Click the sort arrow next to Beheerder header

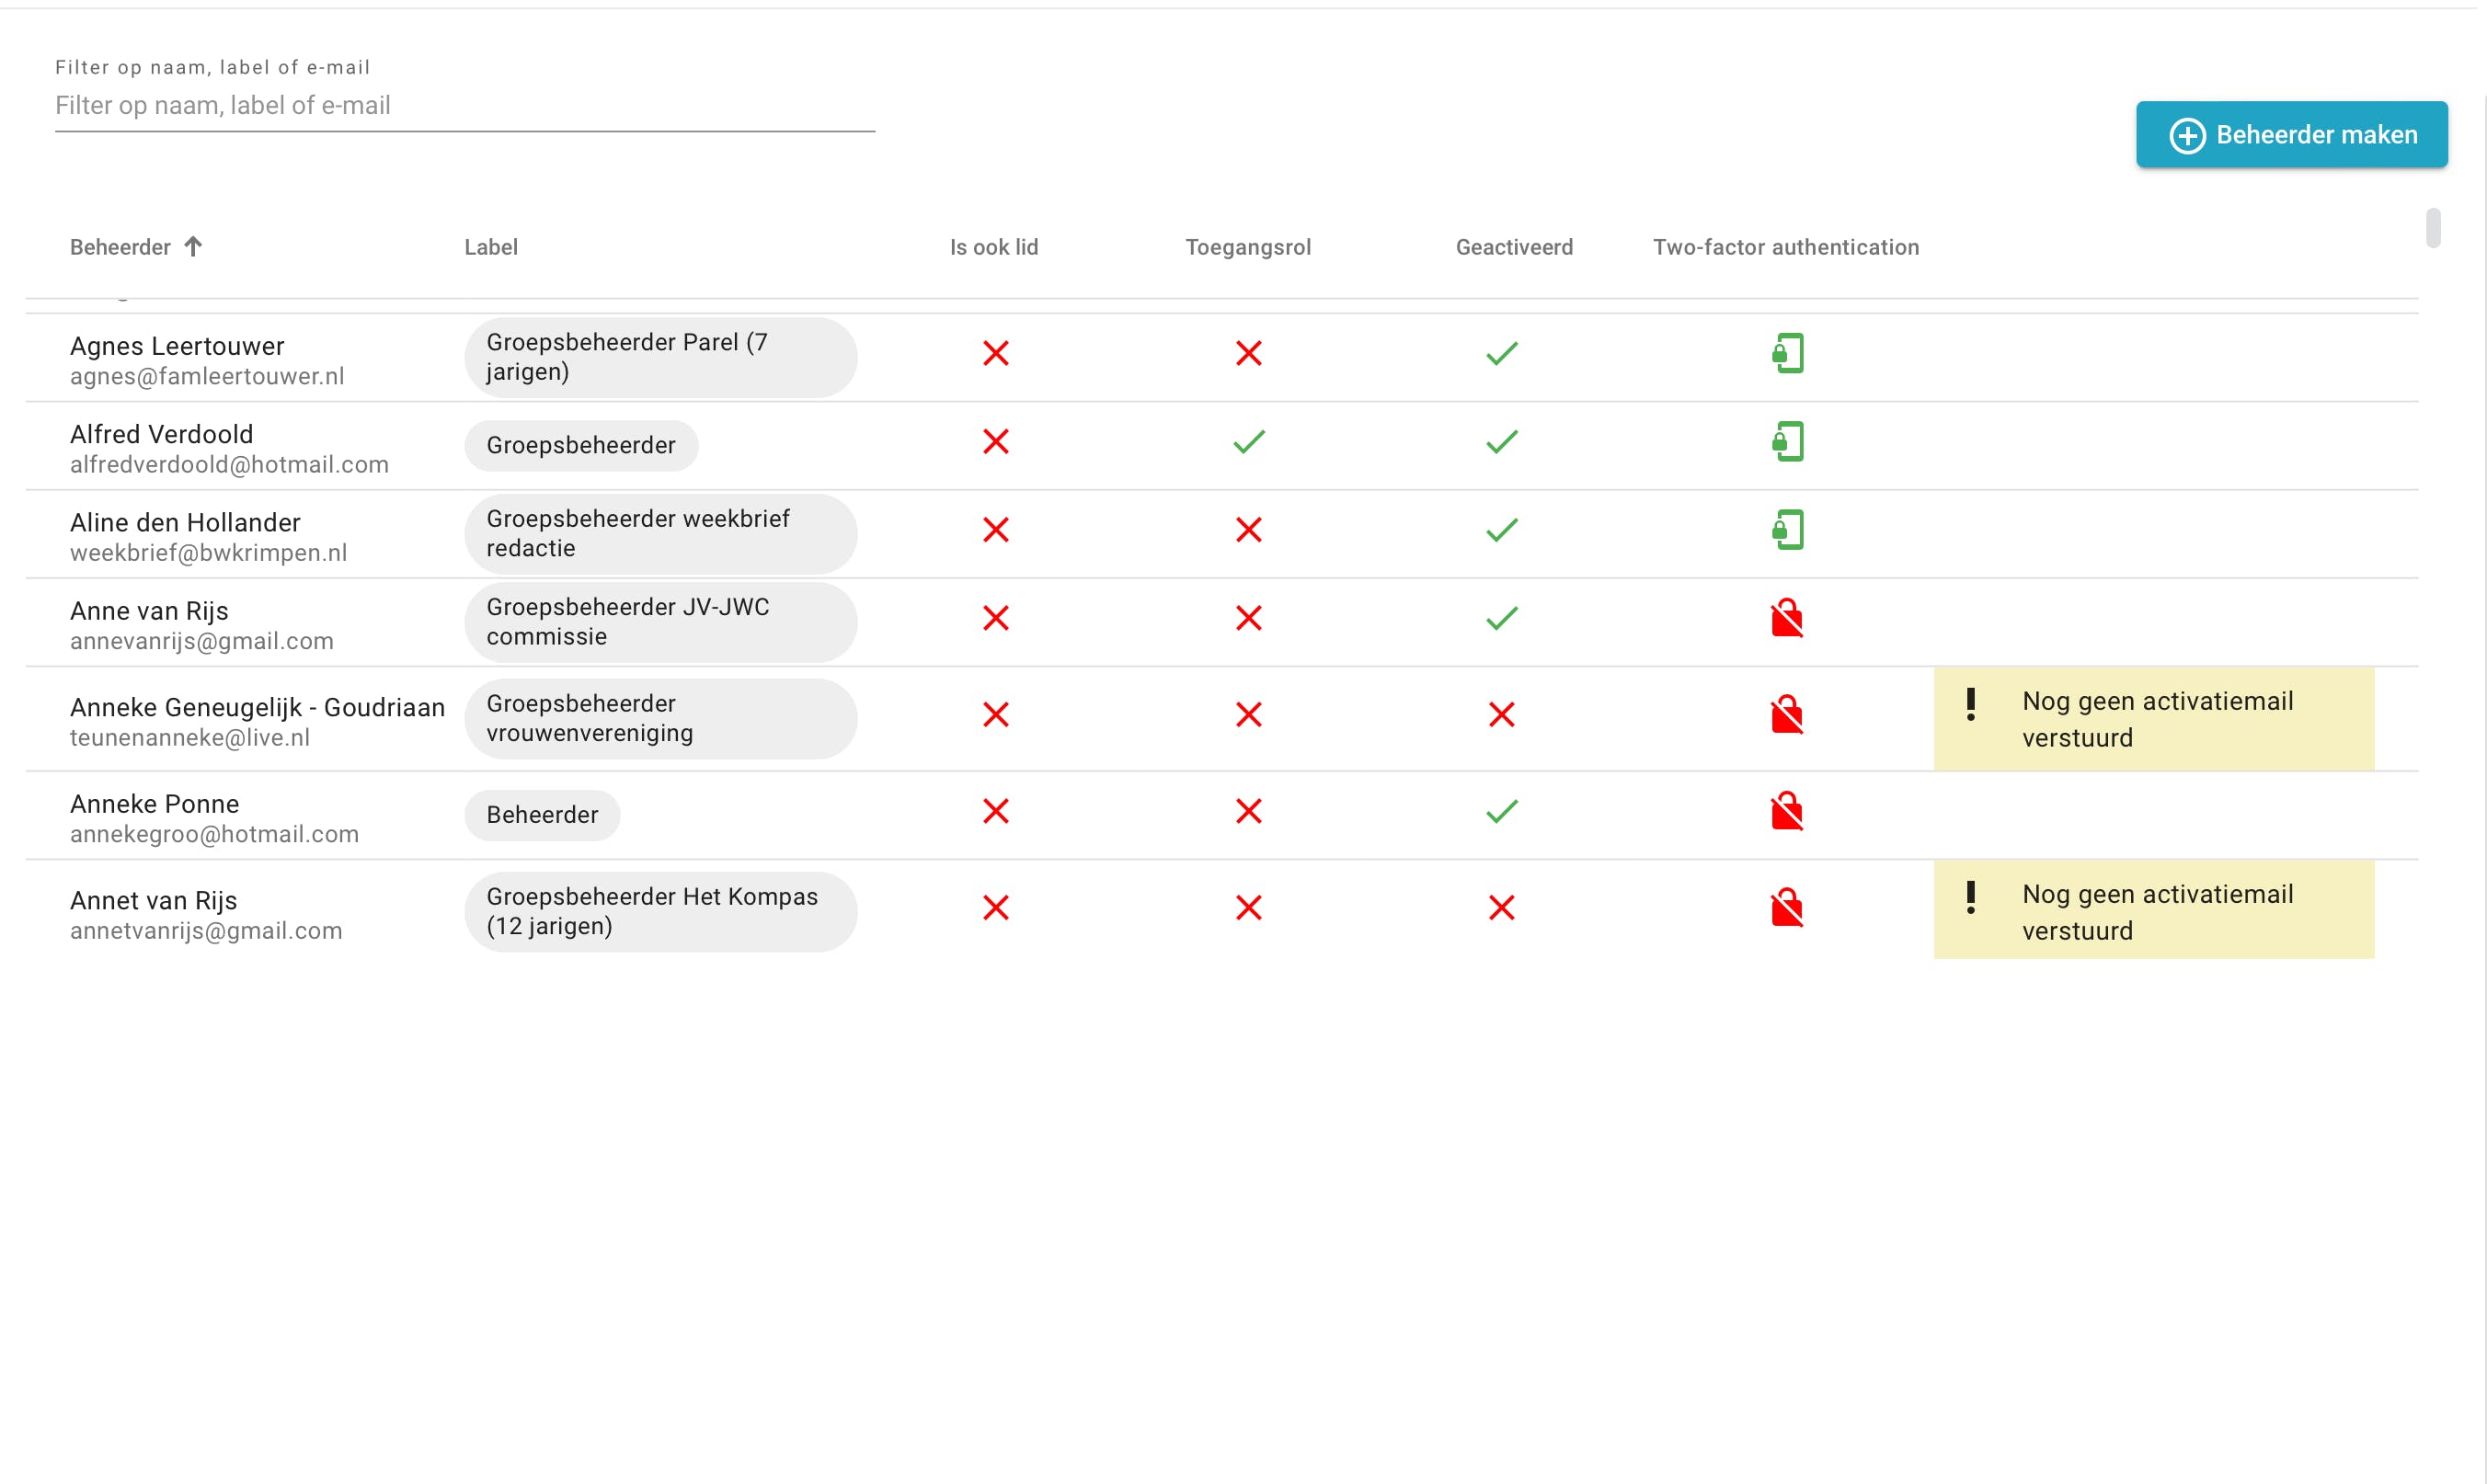pos(194,246)
